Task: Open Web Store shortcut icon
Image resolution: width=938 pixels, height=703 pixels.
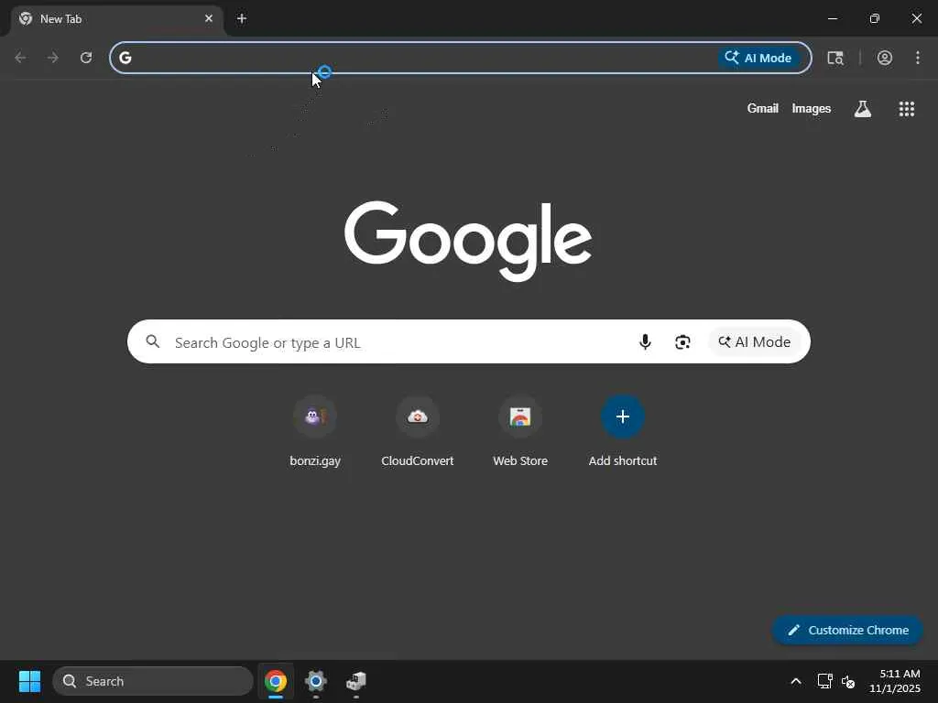Action: tap(520, 416)
